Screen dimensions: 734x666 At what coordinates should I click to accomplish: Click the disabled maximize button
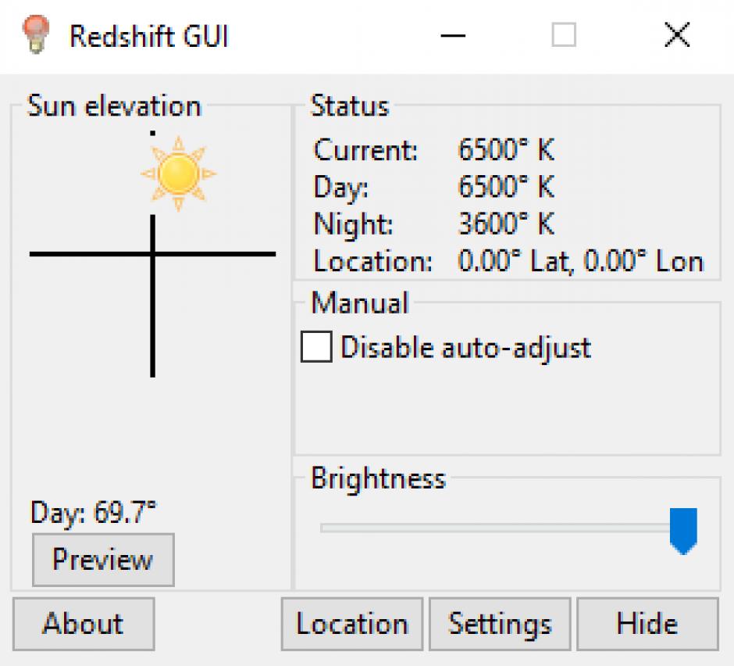click(x=564, y=35)
